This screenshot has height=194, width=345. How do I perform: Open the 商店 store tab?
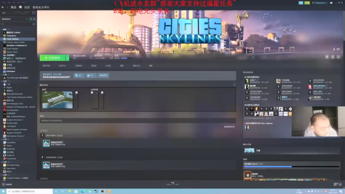tap(13, 7)
